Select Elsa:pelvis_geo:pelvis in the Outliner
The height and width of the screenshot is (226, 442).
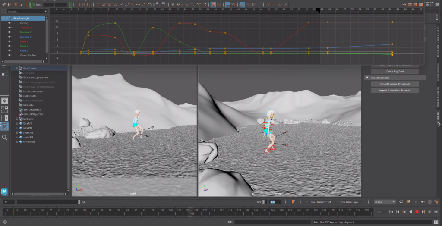[x=35, y=78]
